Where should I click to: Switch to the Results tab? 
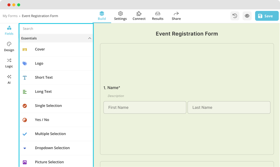[x=158, y=16]
